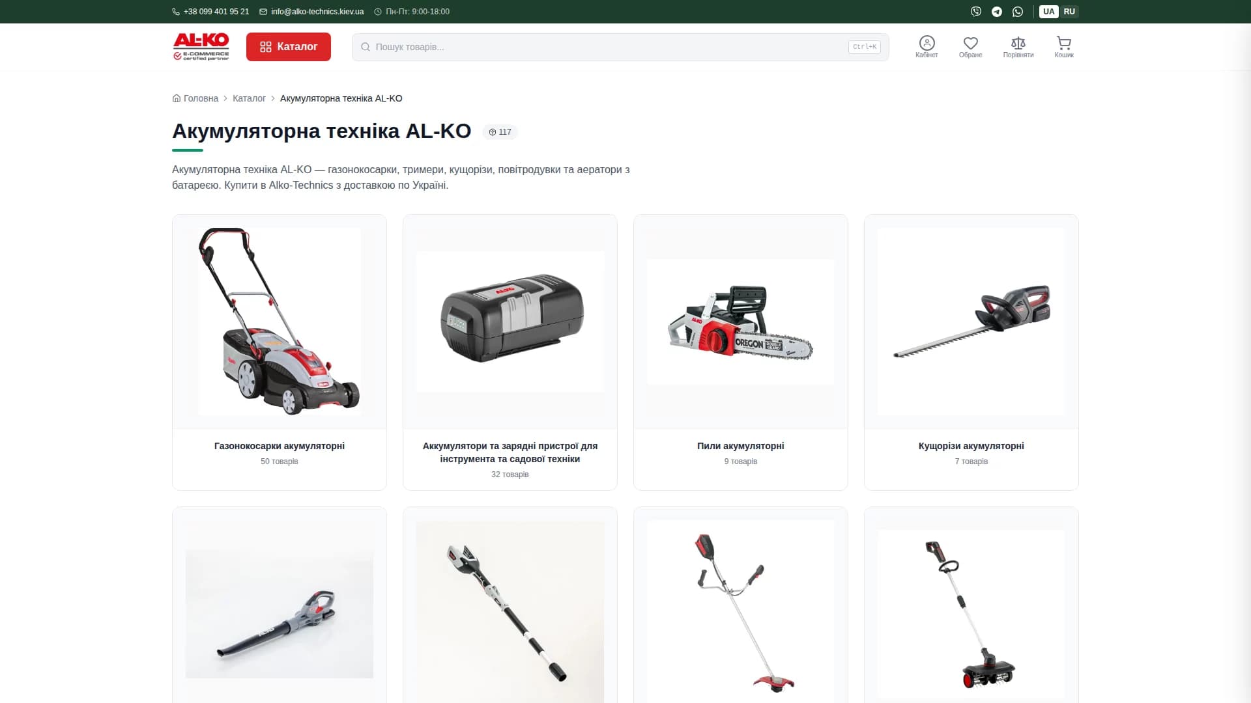Click the AL-KO logo
Screen dimensions: 1251x703
click(201, 47)
